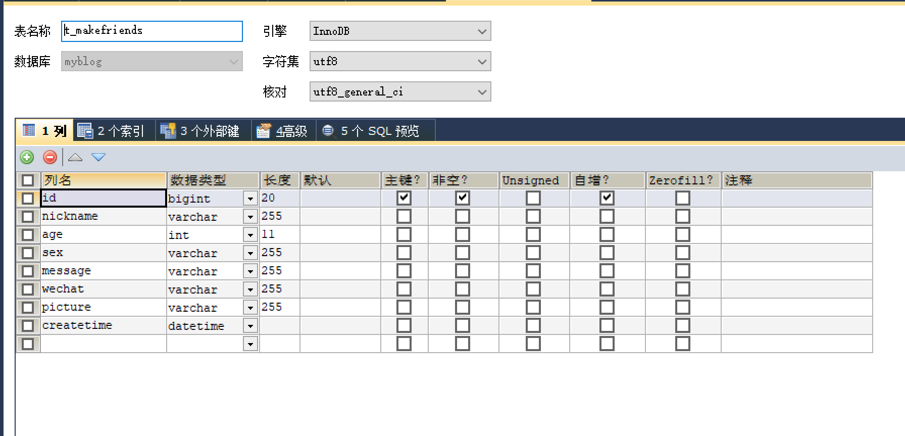Open the 字符集 utf8 dropdown
Image resolution: width=905 pixels, height=436 pixels.
400,61
